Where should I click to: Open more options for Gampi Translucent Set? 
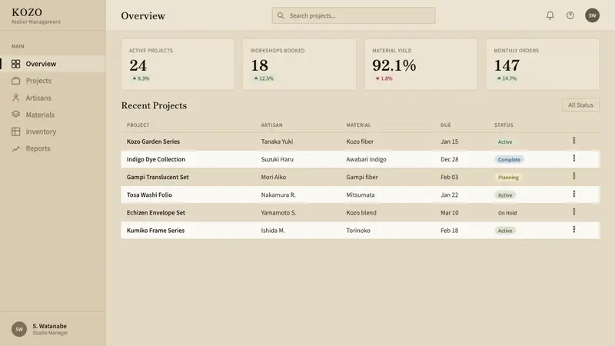(573, 176)
